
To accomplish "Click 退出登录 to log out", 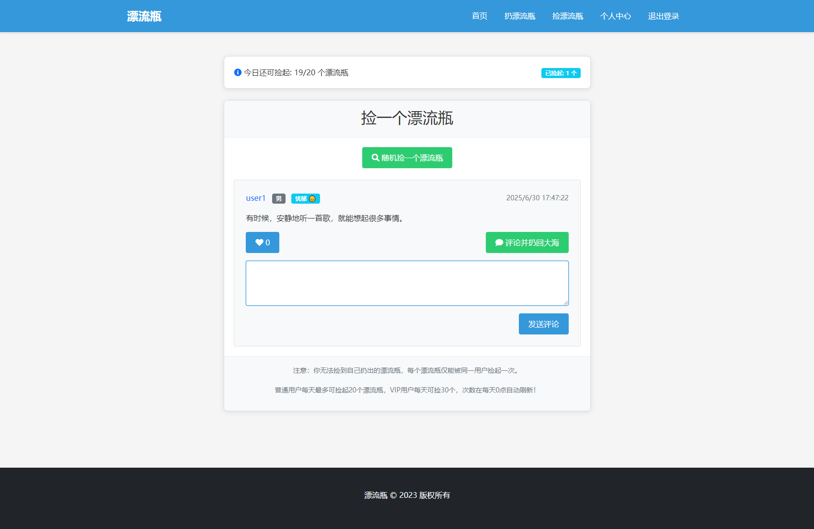I will tap(663, 16).
